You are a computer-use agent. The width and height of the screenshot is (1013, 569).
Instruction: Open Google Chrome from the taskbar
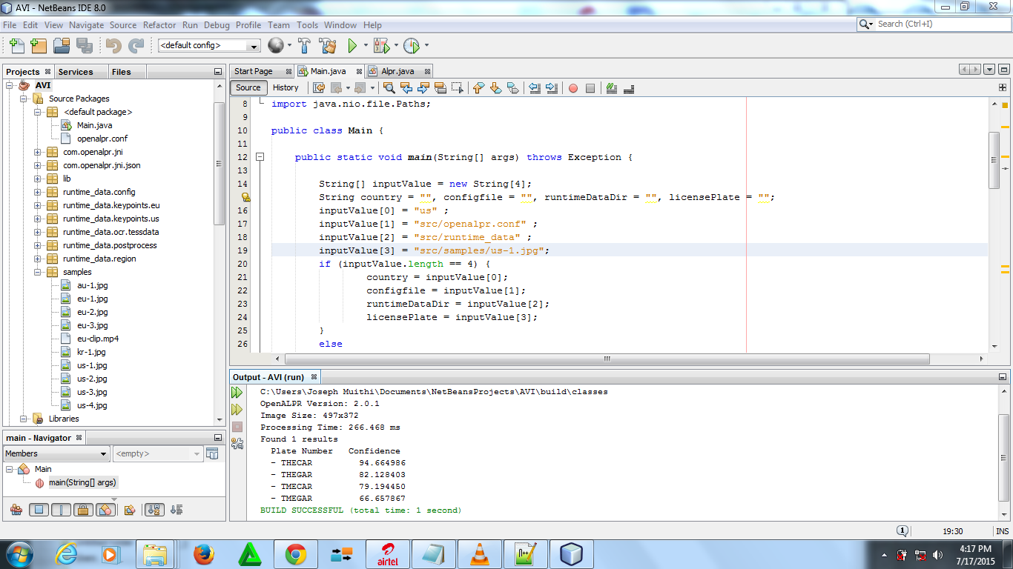click(296, 554)
